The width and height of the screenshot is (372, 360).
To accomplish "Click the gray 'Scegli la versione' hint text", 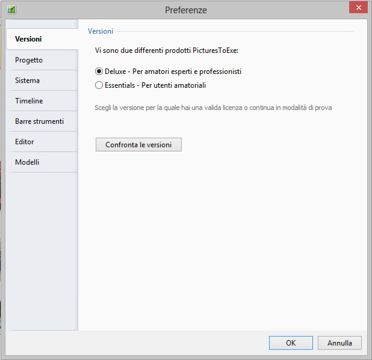I will click(x=213, y=108).
